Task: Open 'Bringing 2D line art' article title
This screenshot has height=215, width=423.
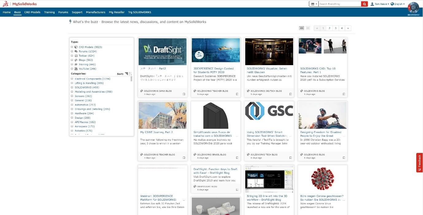Action: (267, 198)
